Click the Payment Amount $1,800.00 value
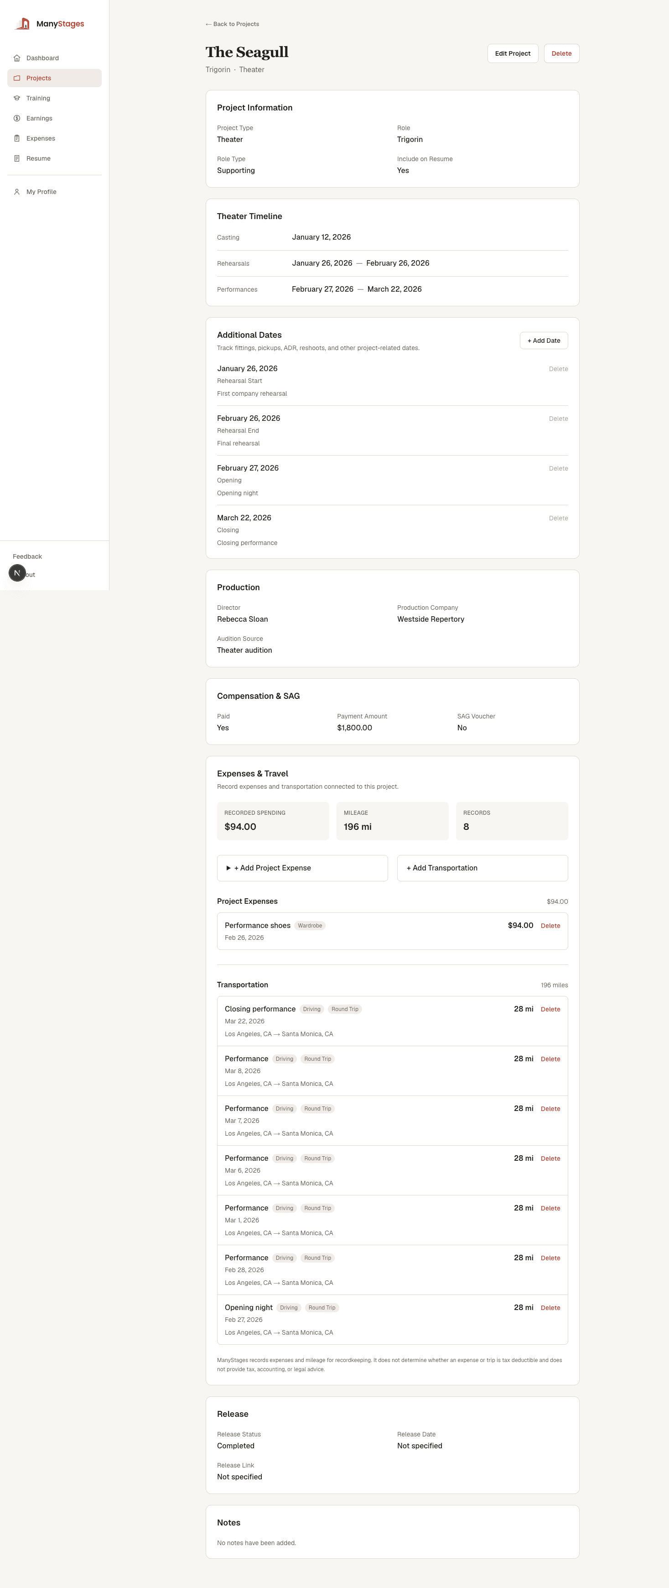669x1588 pixels. click(354, 728)
